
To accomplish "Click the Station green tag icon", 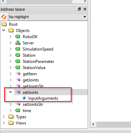I will click(x=18, y=55).
